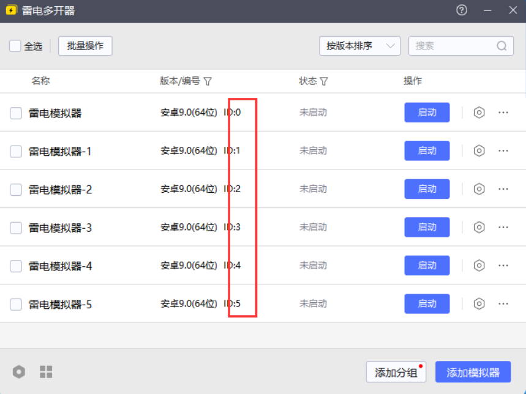Click 启动 for 雷电模拟器 ID:0
The width and height of the screenshot is (526, 394).
(427, 112)
